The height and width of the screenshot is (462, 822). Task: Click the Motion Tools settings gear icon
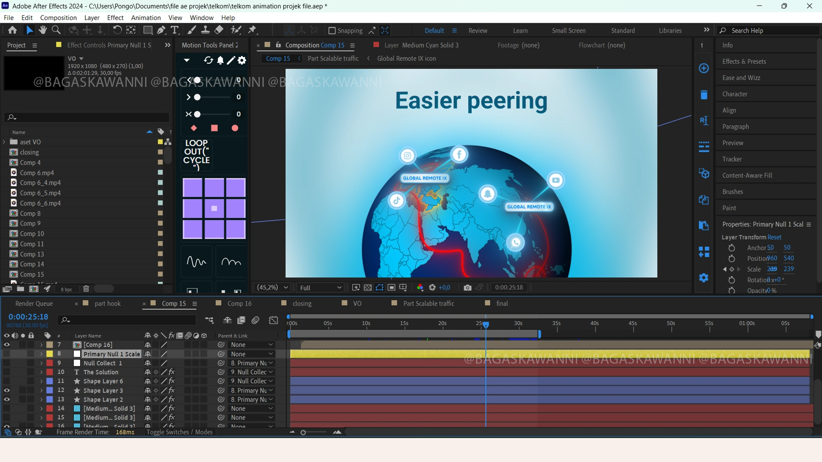pyautogui.click(x=242, y=60)
